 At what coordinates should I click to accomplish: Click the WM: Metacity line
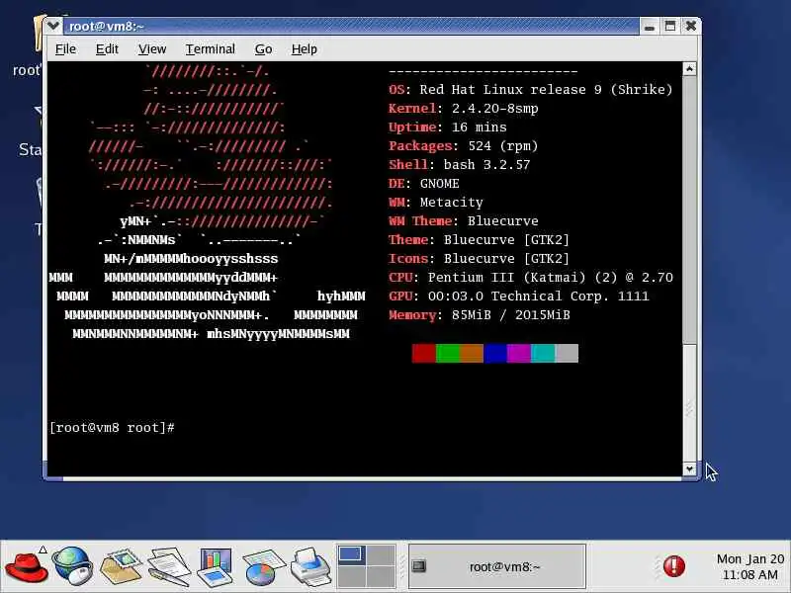(x=436, y=203)
